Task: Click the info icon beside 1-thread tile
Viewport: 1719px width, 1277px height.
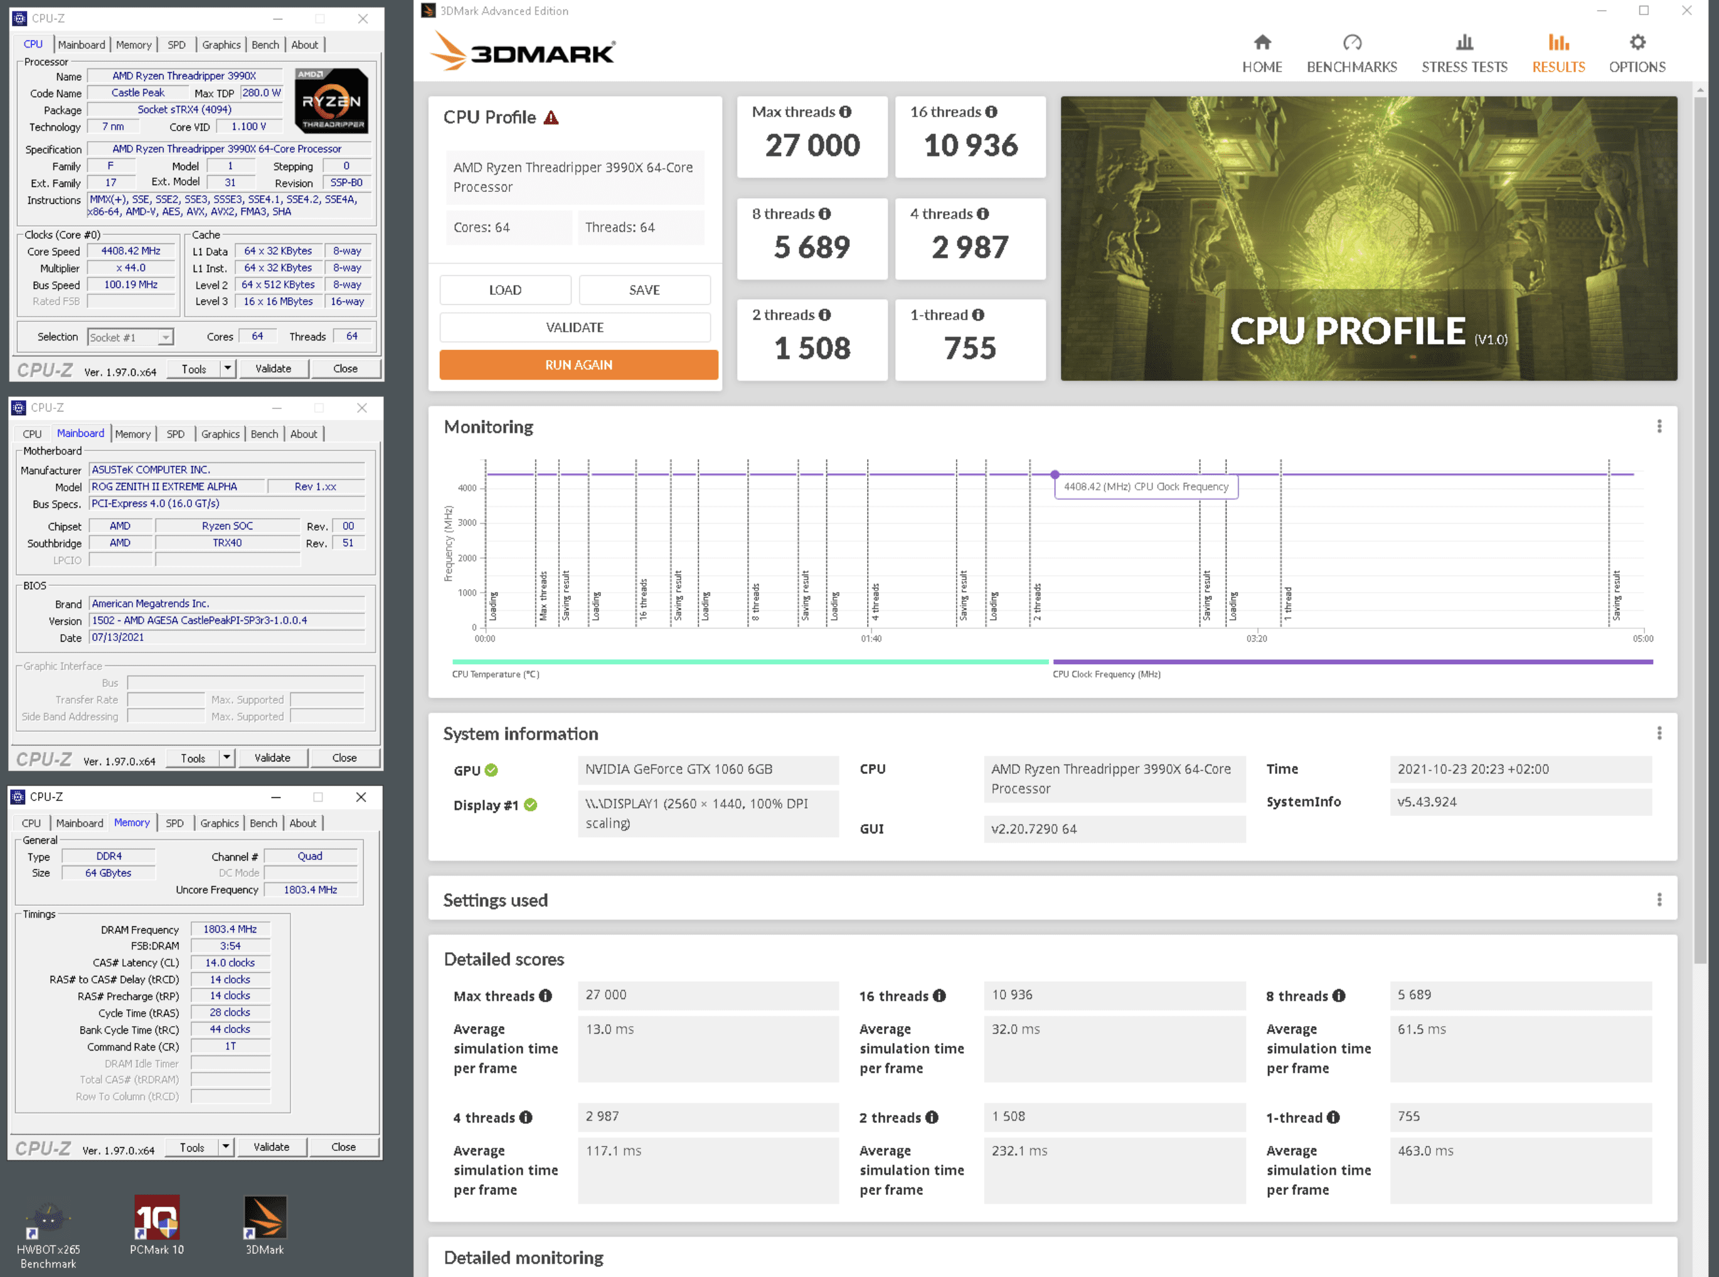Action: [x=977, y=315]
